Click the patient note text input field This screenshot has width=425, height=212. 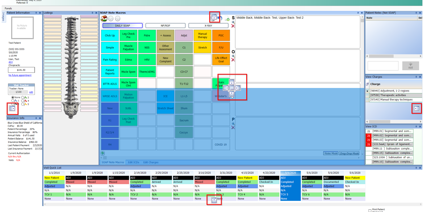(383, 66)
